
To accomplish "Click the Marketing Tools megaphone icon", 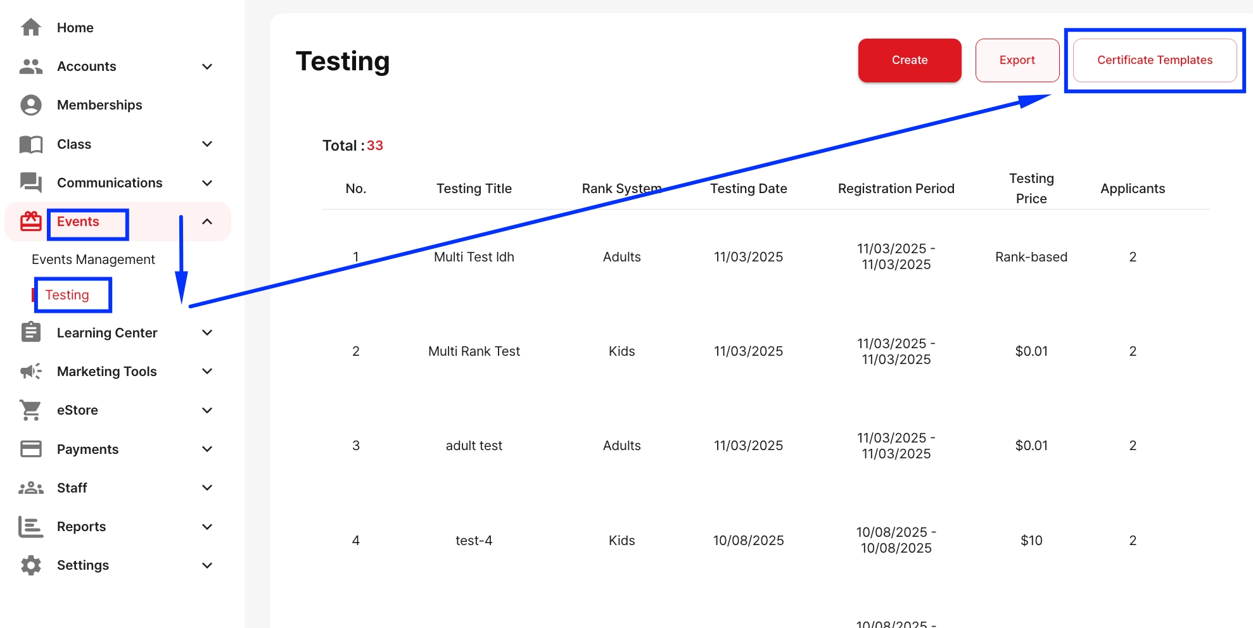I will (30, 372).
